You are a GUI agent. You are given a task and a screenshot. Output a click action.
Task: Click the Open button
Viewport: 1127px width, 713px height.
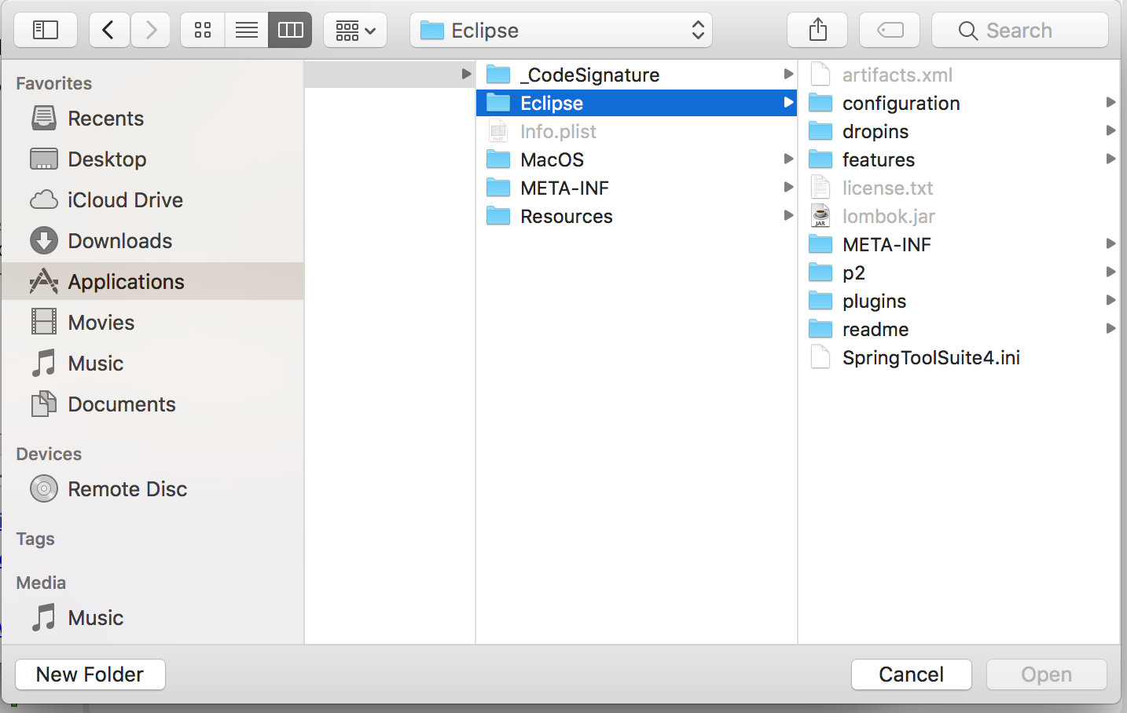1047,675
